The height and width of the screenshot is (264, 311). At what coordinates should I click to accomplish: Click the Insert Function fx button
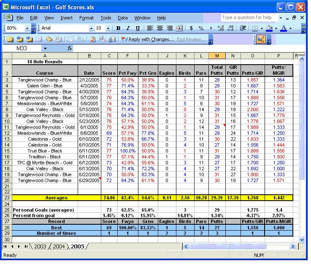(70, 49)
